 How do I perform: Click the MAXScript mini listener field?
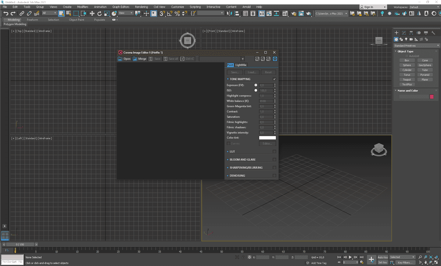pyautogui.click(x=11, y=261)
